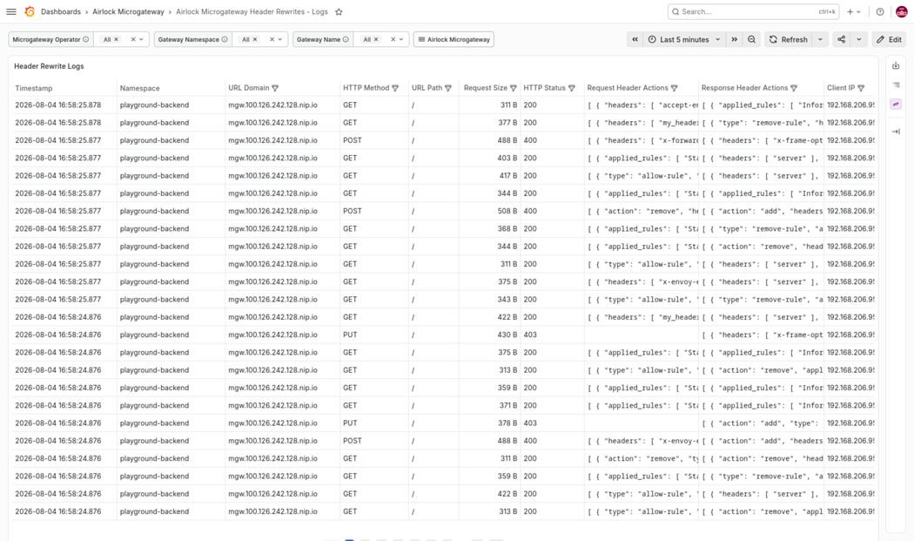This screenshot has height=541, width=914.
Task: Open the user profile avatar
Action: click(901, 11)
